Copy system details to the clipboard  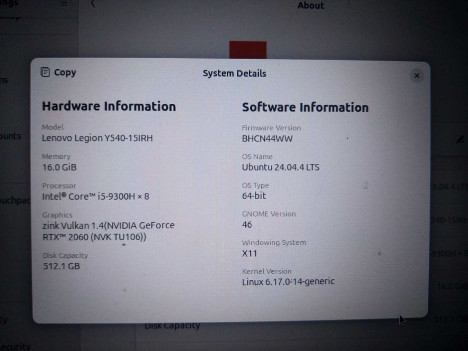pyautogui.click(x=59, y=72)
